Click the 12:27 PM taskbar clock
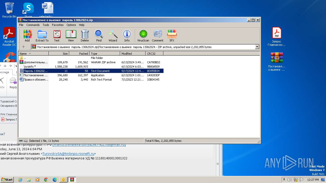This screenshot has height=183, width=326. [313, 180]
